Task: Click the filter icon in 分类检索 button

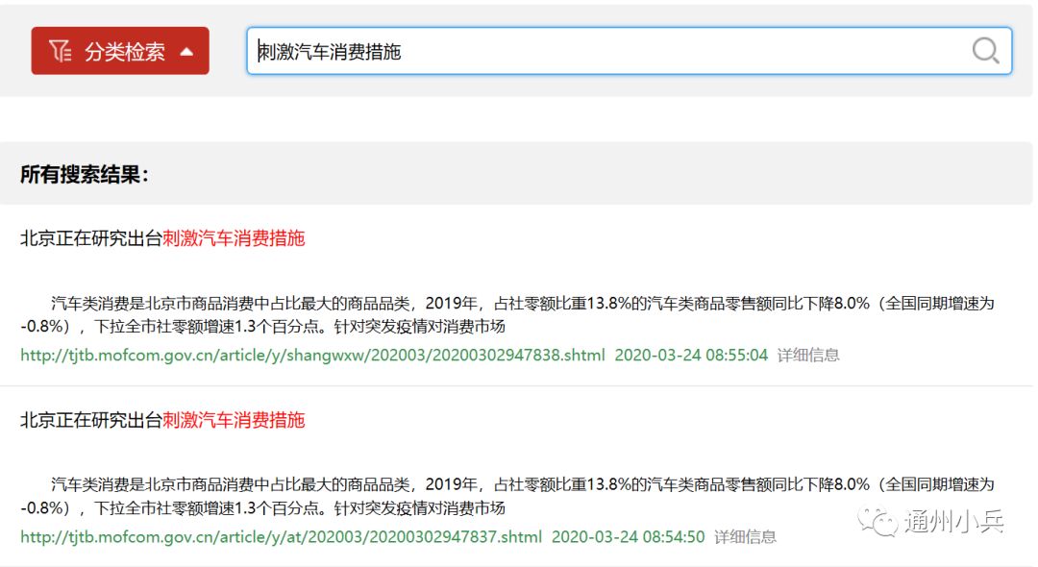Action: (x=60, y=51)
